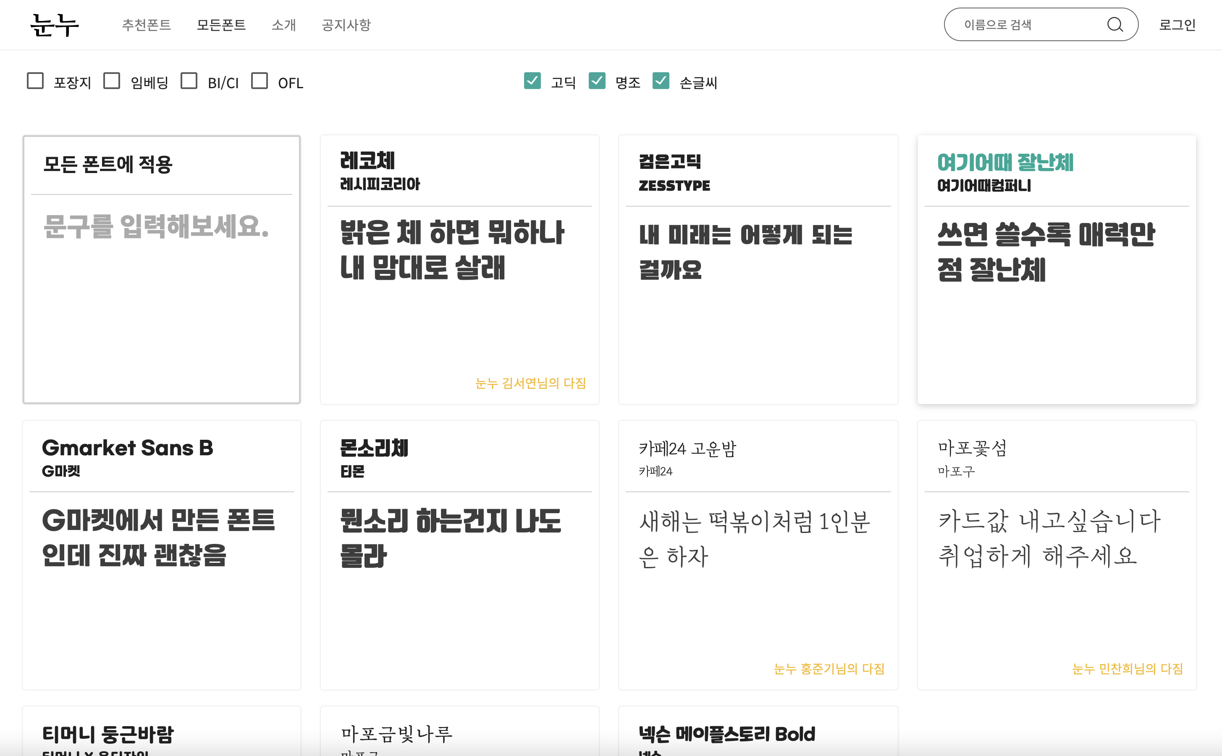Click 눈누 홍준기님의 다짐 link
The image size is (1222, 756).
click(x=829, y=669)
